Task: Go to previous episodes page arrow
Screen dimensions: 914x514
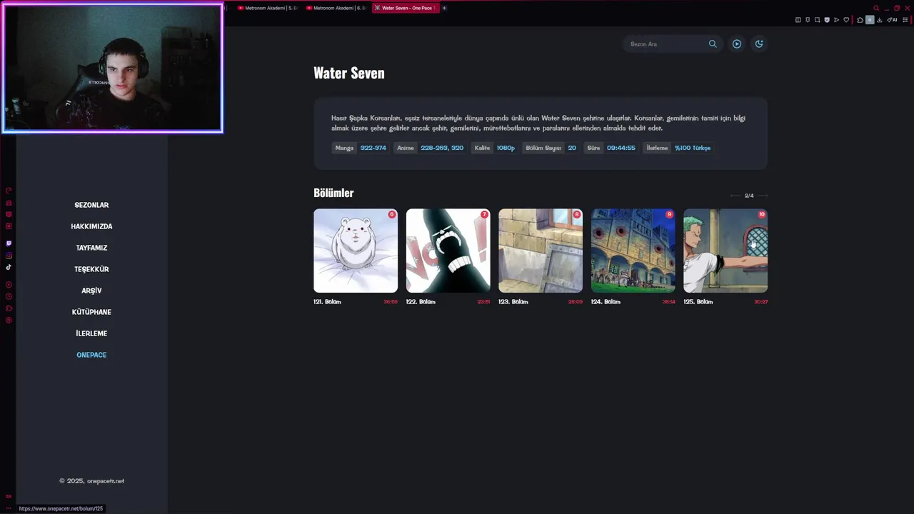Action: [735, 196]
